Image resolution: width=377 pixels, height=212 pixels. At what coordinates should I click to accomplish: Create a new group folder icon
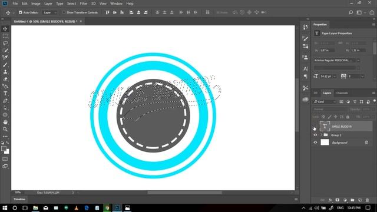tap(352, 200)
